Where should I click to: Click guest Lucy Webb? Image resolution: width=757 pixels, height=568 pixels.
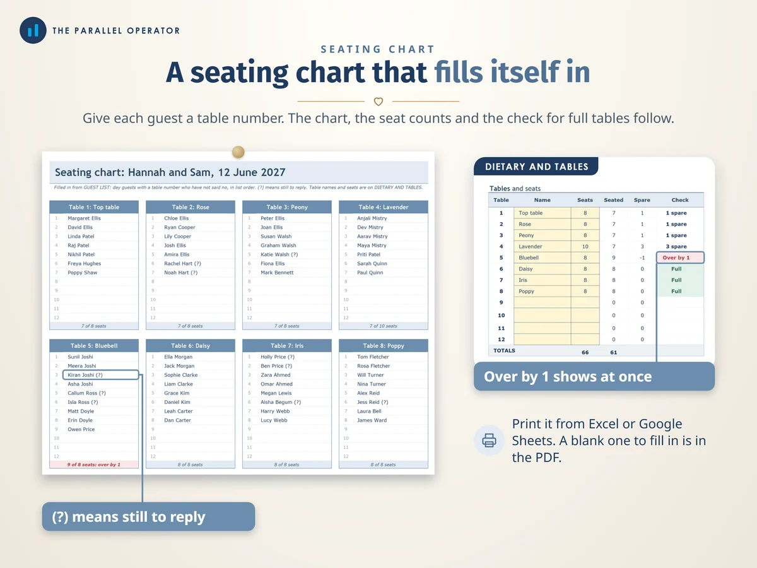coord(274,420)
